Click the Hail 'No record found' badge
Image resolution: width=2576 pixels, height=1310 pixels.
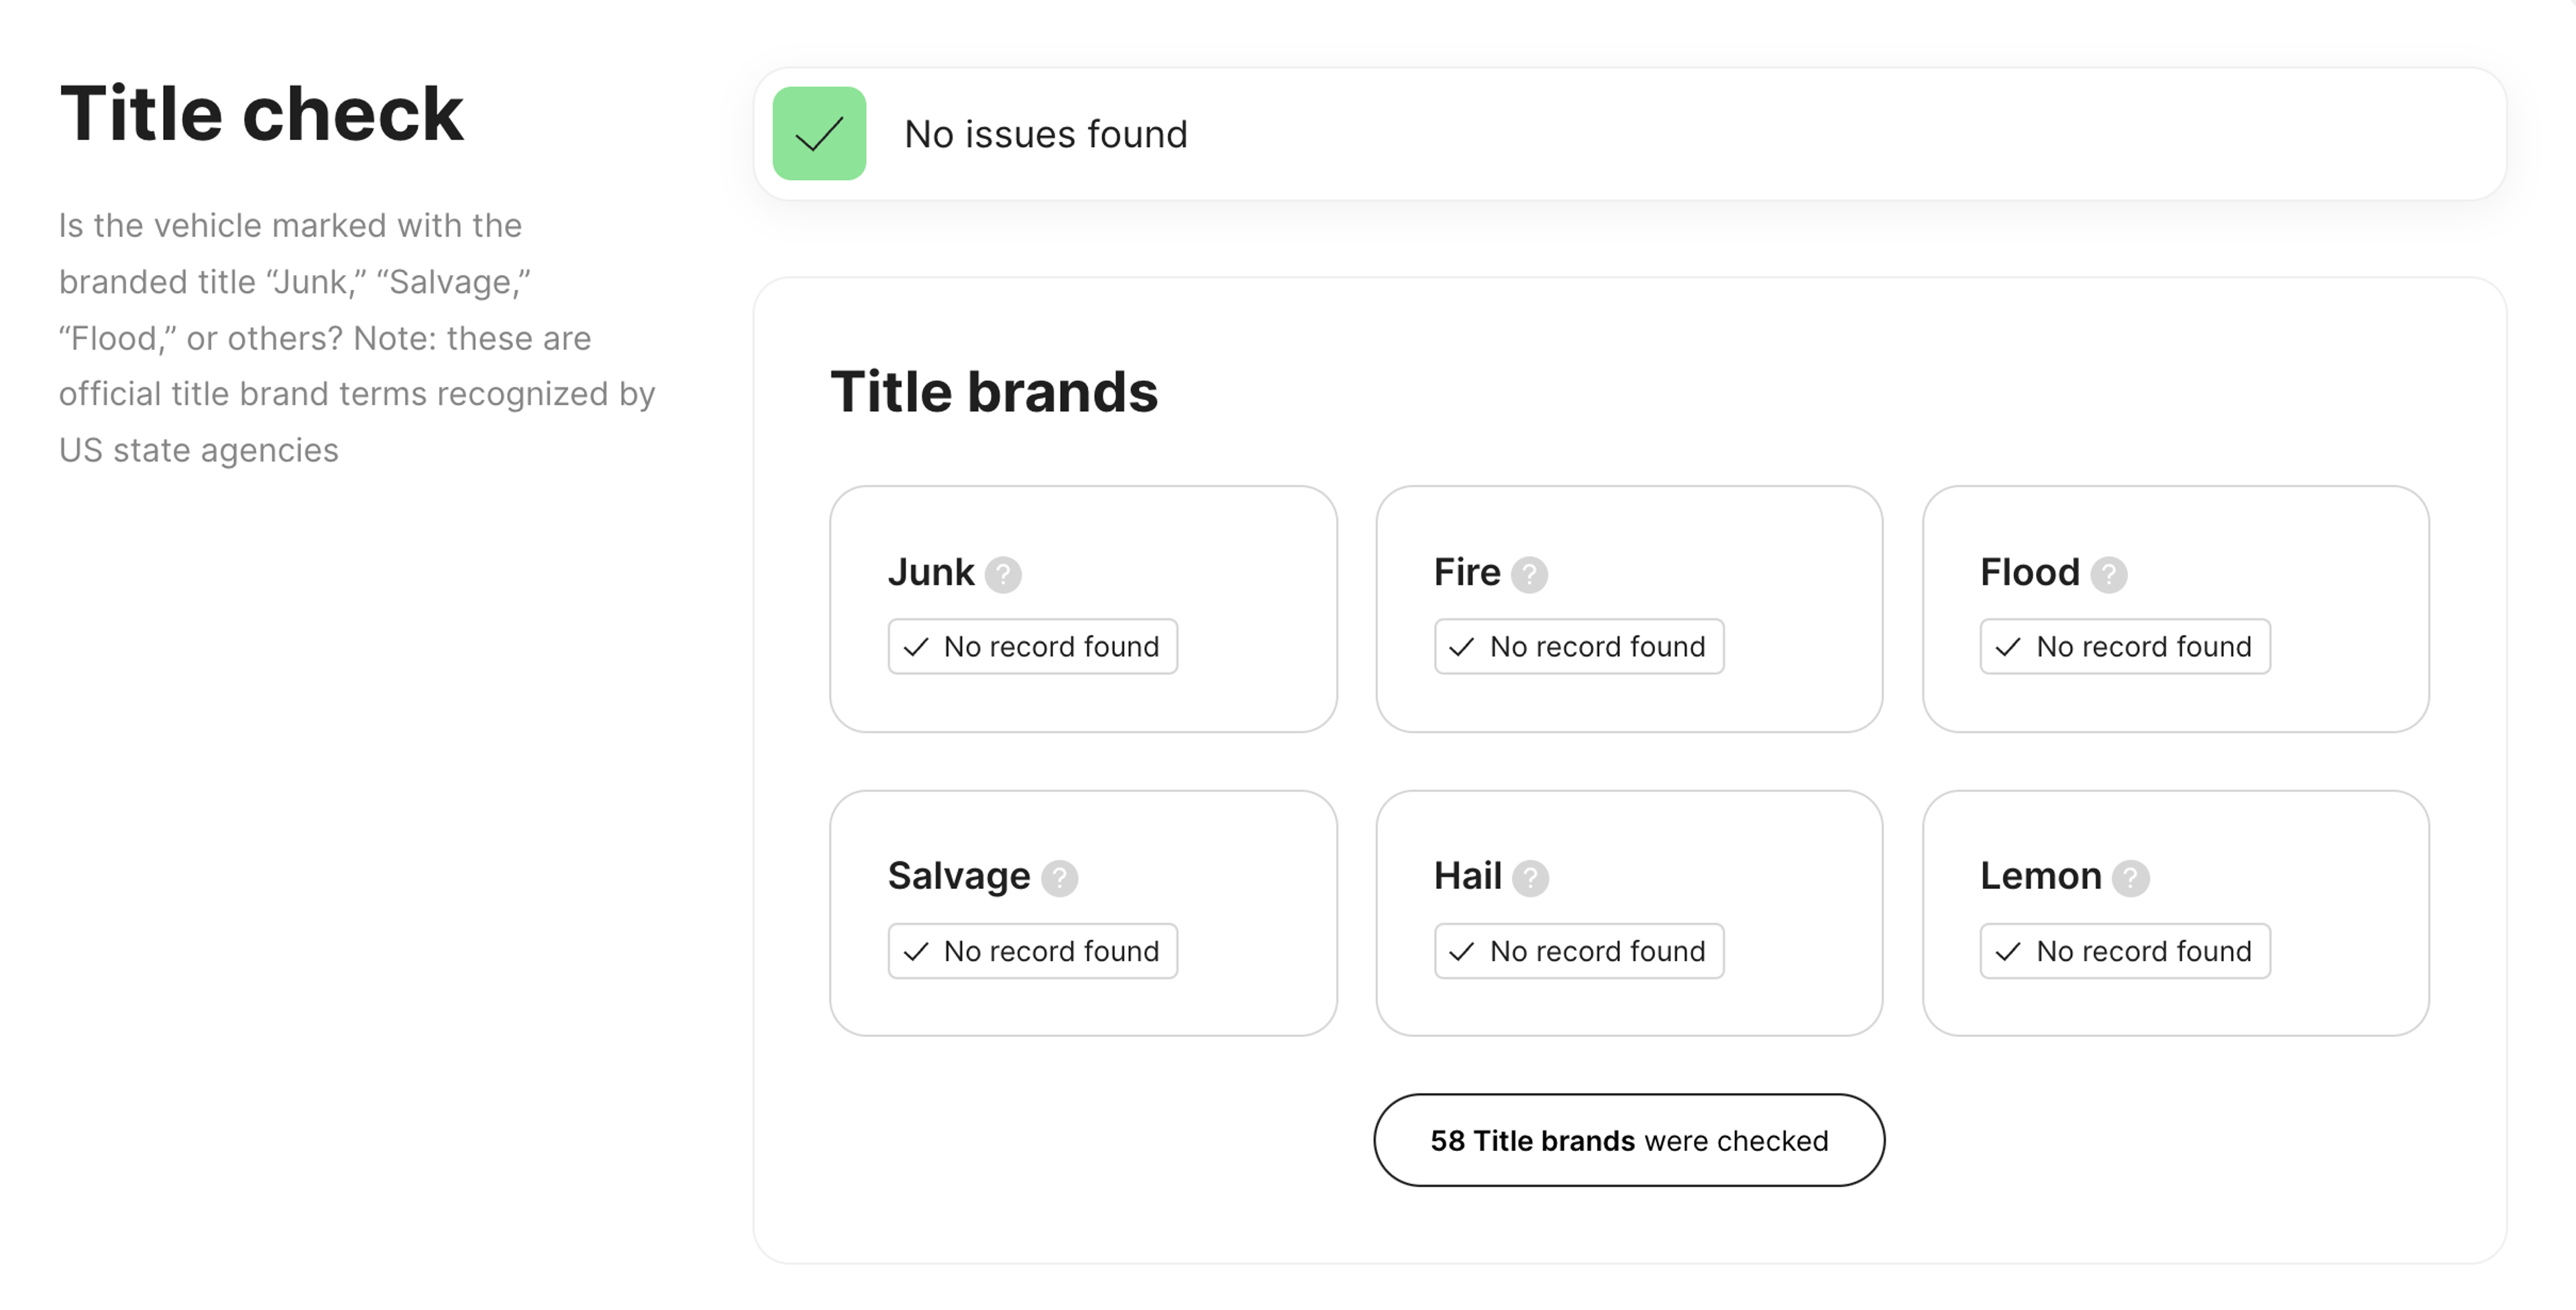[x=1578, y=951]
